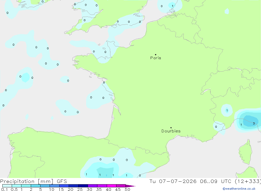
Task: Select the lightest cyan 0.1 legend swatch
Action: click(x=7, y=186)
